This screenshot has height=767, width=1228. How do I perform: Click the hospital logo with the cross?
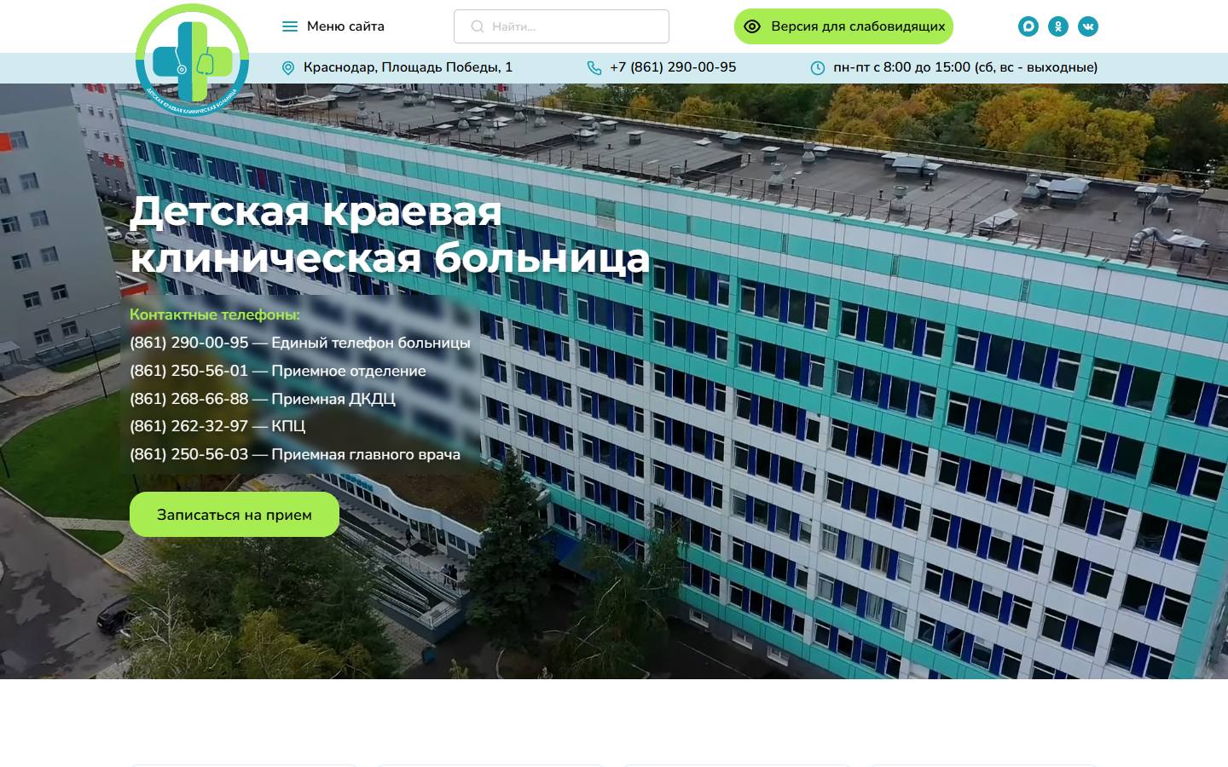pos(192,60)
